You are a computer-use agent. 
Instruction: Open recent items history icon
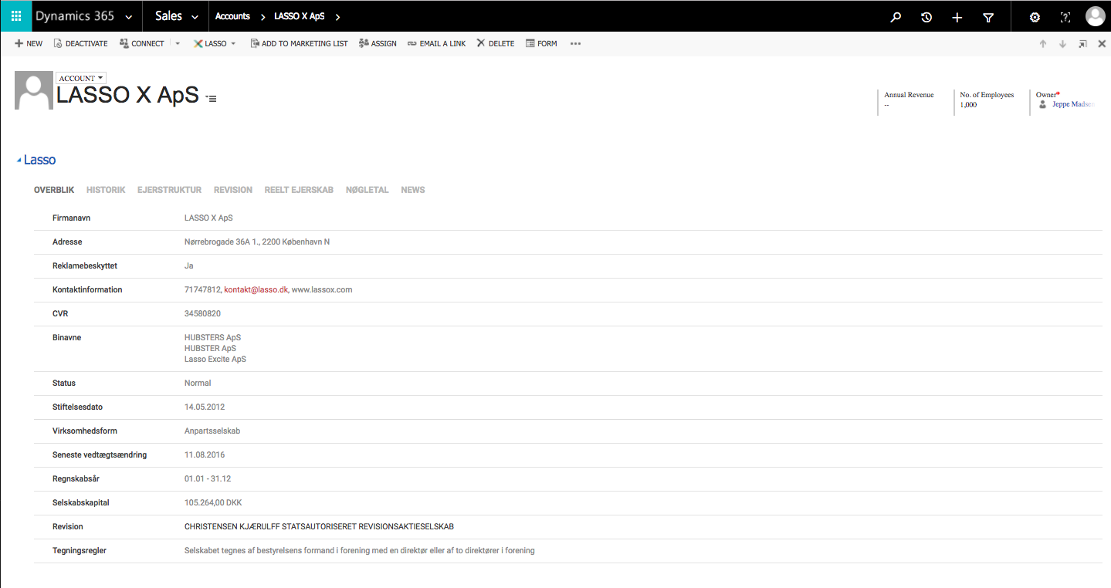pyautogui.click(x=926, y=17)
